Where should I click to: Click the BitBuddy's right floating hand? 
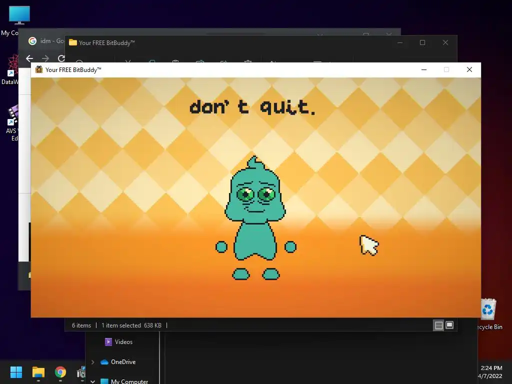coord(290,247)
